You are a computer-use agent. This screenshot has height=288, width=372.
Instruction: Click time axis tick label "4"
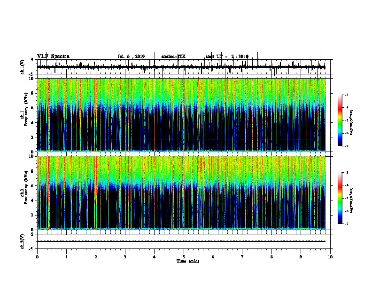(x=155, y=257)
